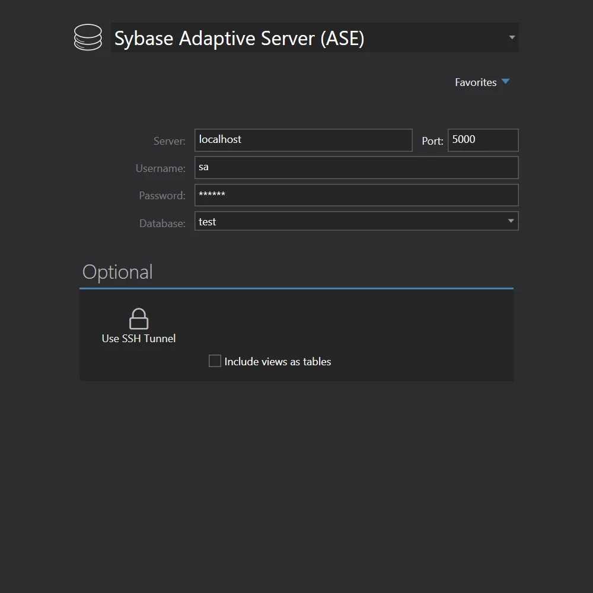Click the masked Password field
Screen dimensions: 593x593
(x=356, y=195)
